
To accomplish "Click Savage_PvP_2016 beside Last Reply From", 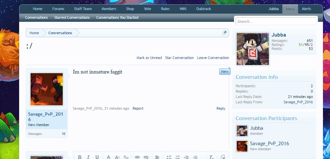I will click(298, 102).
